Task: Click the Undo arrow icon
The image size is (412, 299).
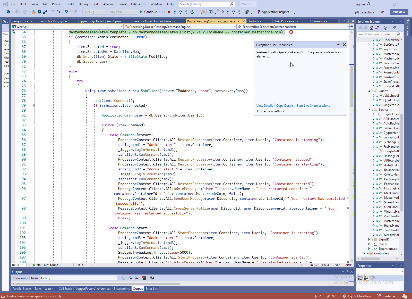Action: (66, 12)
